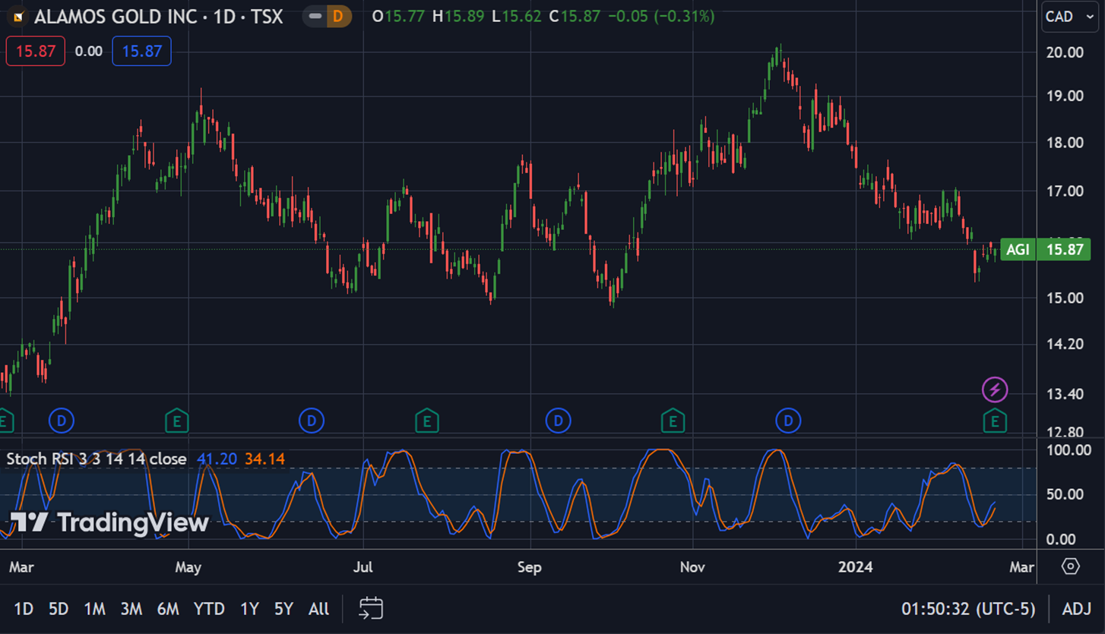Screen dimensions: 1105x634
Task: Toggle the orange D indicator pill
Action: (x=337, y=16)
